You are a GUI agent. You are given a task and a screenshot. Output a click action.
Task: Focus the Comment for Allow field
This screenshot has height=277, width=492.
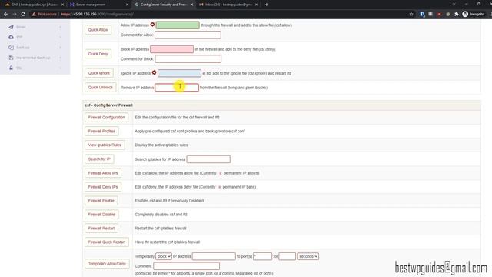coord(188,35)
